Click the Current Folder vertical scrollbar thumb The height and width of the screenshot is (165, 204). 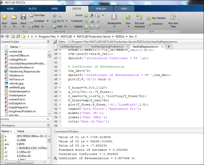[49, 55]
